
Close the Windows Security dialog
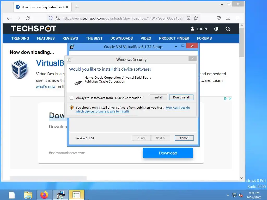(x=193, y=59)
